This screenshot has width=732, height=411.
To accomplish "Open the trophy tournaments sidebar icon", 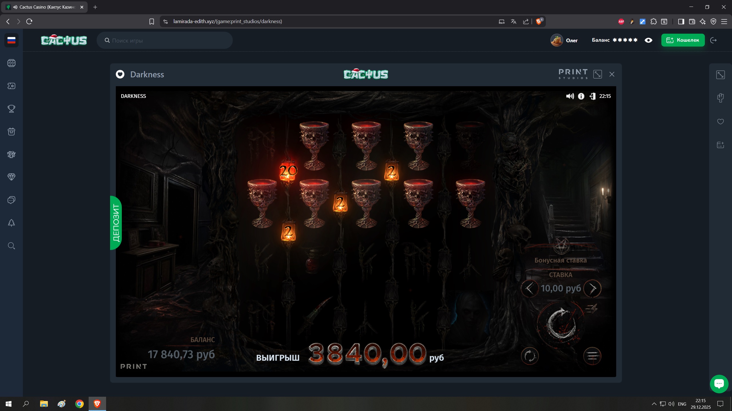I will [11, 109].
